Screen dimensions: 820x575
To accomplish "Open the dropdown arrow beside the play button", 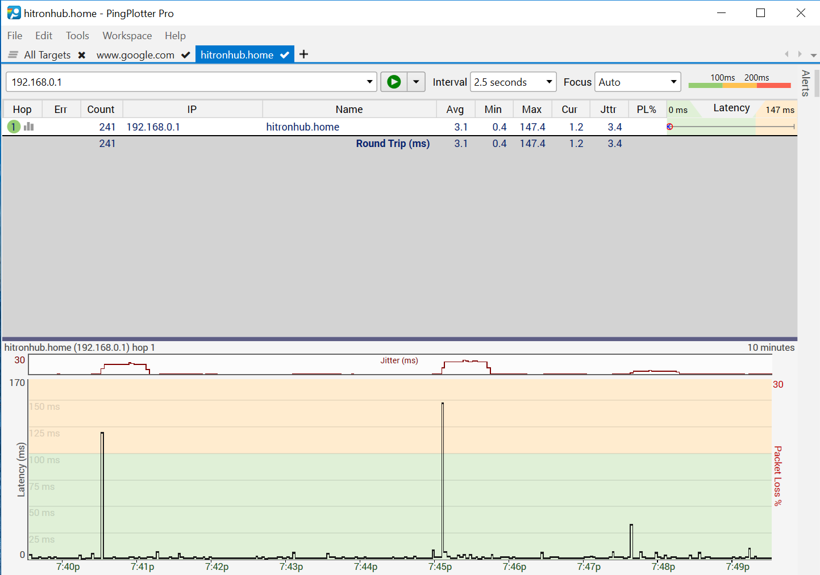I will pyautogui.click(x=416, y=82).
